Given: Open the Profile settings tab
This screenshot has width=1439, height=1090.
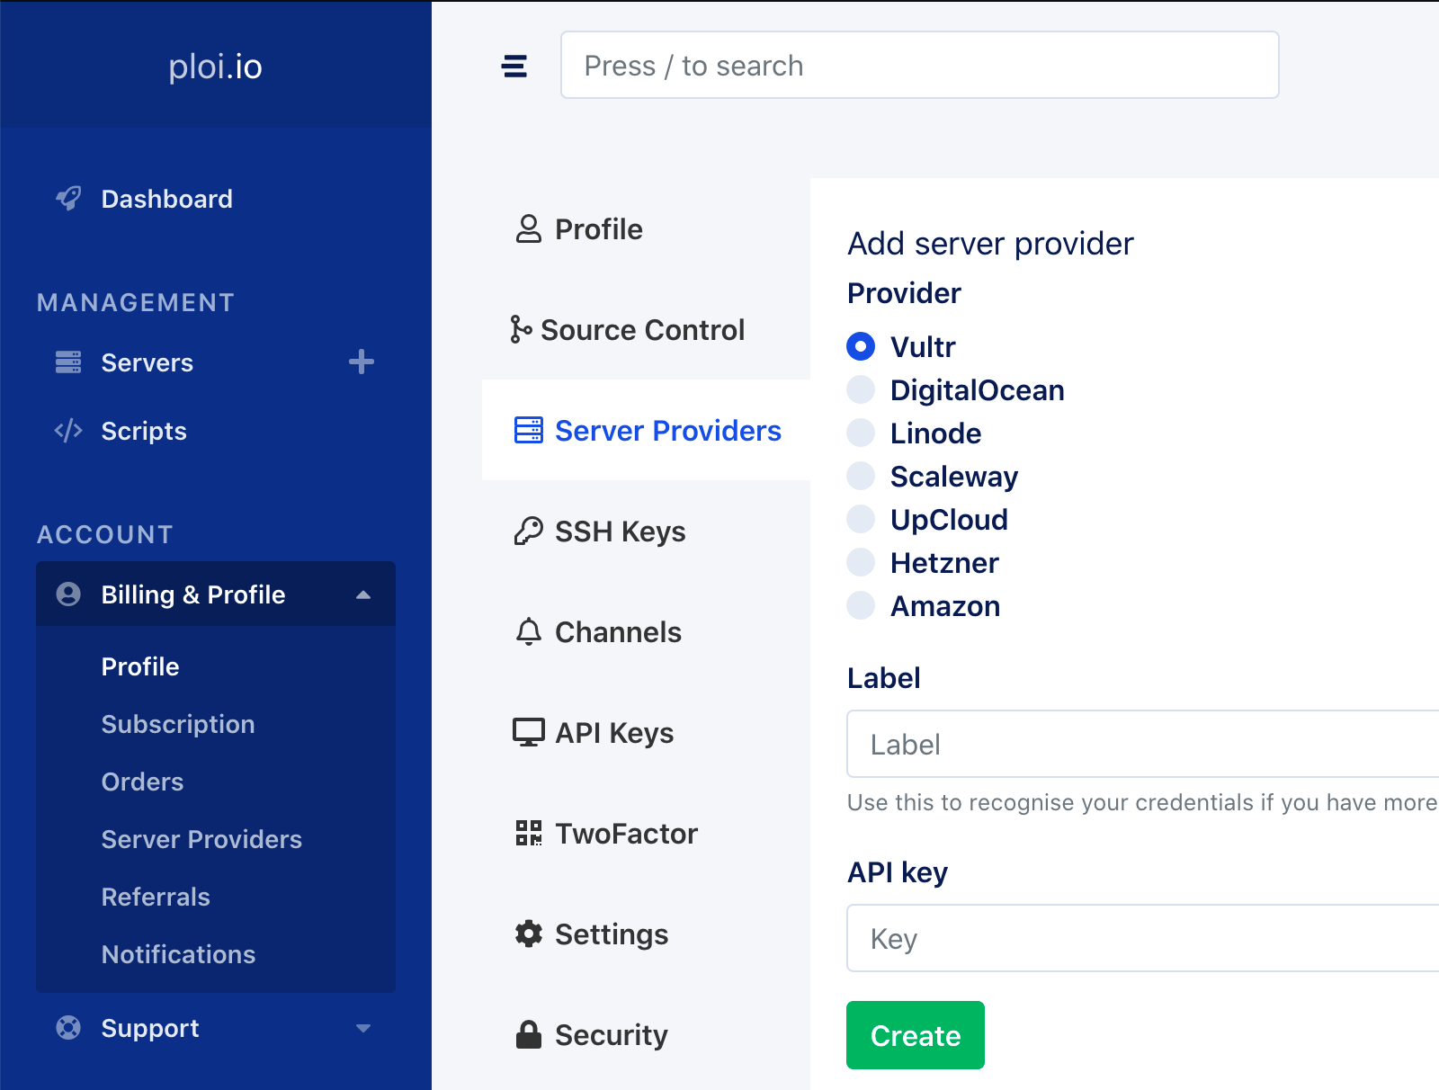Looking at the screenshot, I should pos(646,229).
